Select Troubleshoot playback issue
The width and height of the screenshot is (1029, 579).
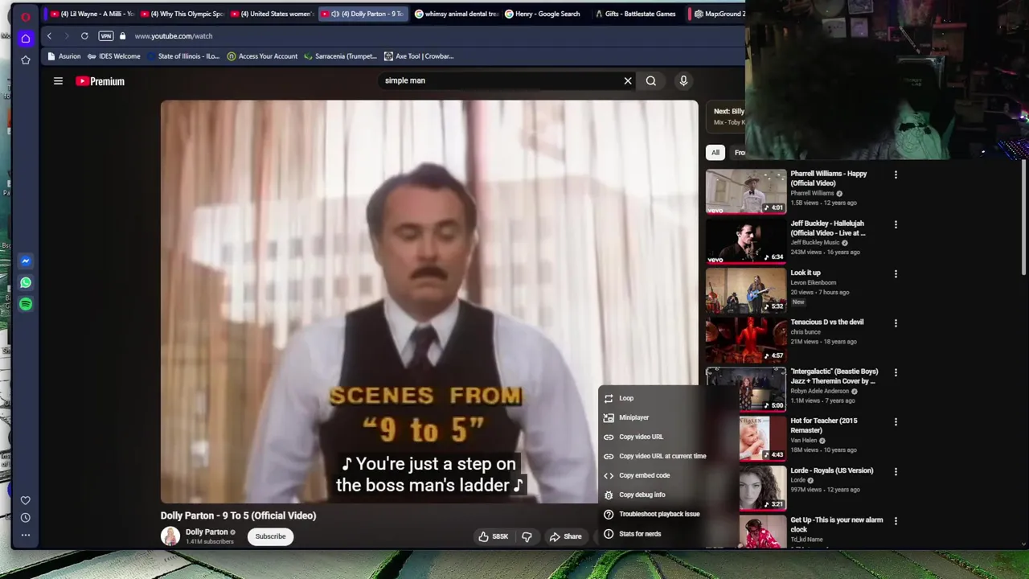click(x=667, y=514)
